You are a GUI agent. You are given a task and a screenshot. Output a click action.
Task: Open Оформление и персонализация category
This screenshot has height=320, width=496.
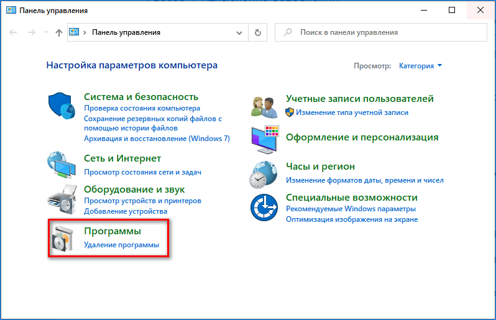click(x=362, y=137)
